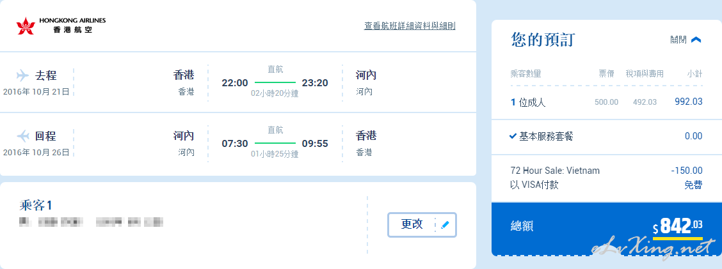This screenshot has width=722, height=269.
Task: Open 查看航班詳細資料與細則 link
Action: click(x=410, y=26)
